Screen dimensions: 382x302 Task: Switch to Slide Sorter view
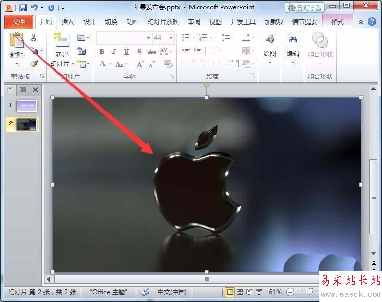click(x=240, y=292)
